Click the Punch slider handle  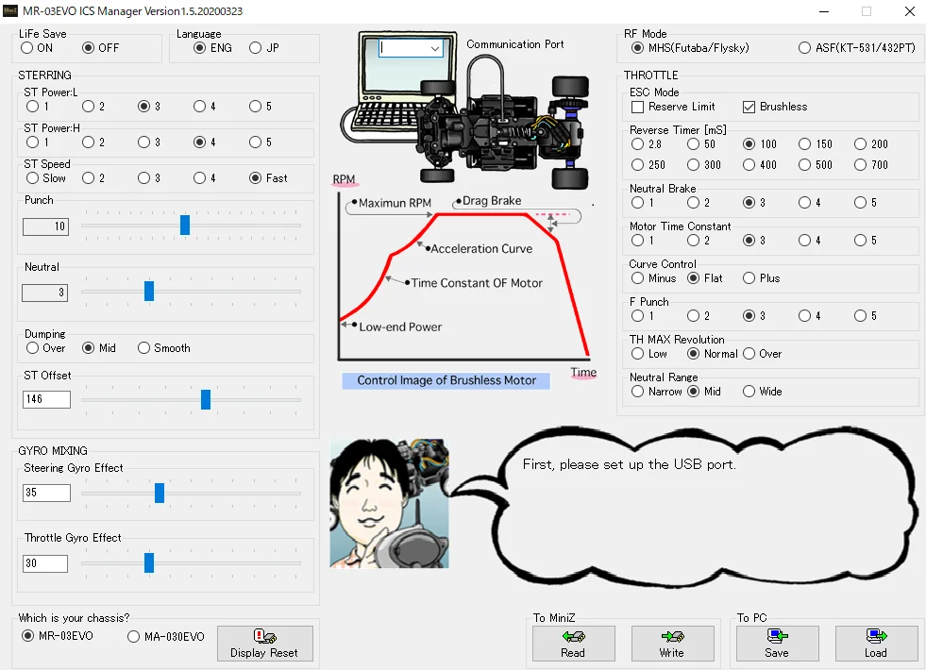click(185, 226)
